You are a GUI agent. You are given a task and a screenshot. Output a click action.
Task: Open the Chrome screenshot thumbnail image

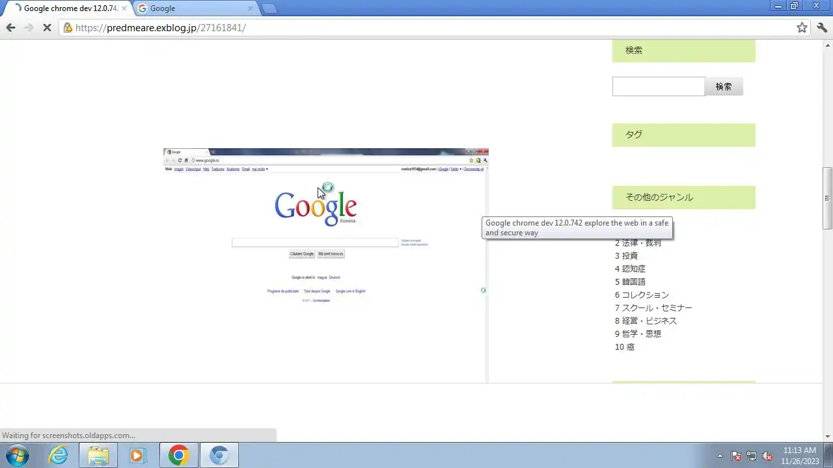[x=325, y=265]
